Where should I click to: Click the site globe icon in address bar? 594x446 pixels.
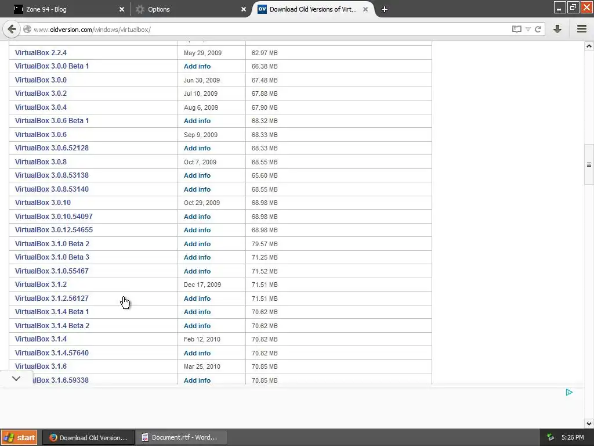(x=27, y=29)
